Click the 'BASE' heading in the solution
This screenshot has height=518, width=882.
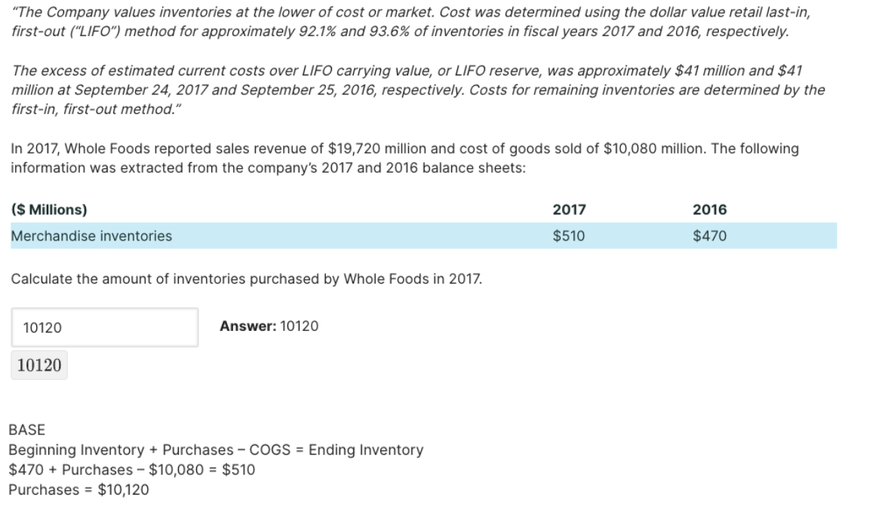(26, 430)
